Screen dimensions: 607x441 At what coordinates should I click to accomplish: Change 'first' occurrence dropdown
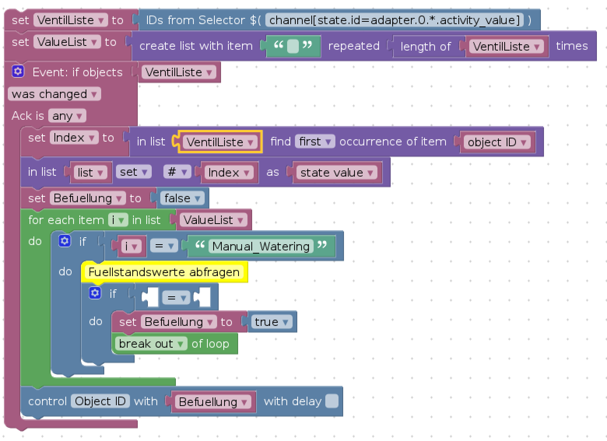tap(315, 142)
